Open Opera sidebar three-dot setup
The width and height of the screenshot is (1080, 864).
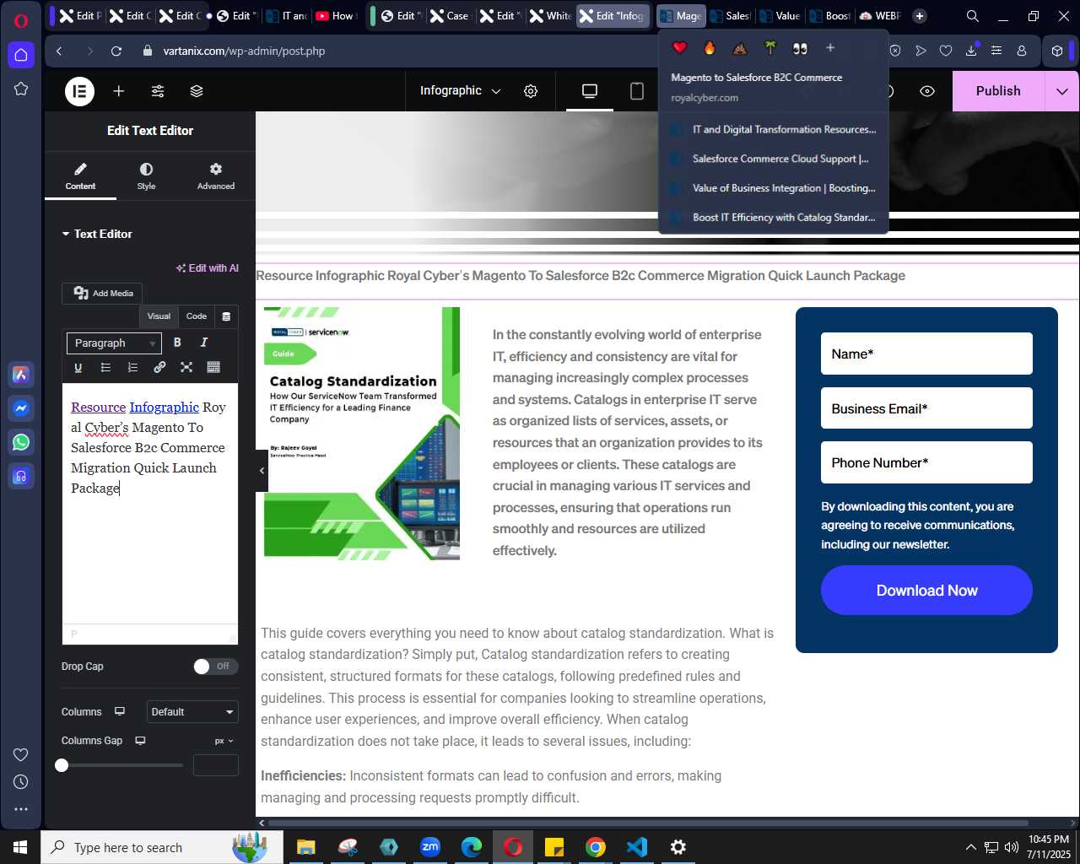[21, 809]
